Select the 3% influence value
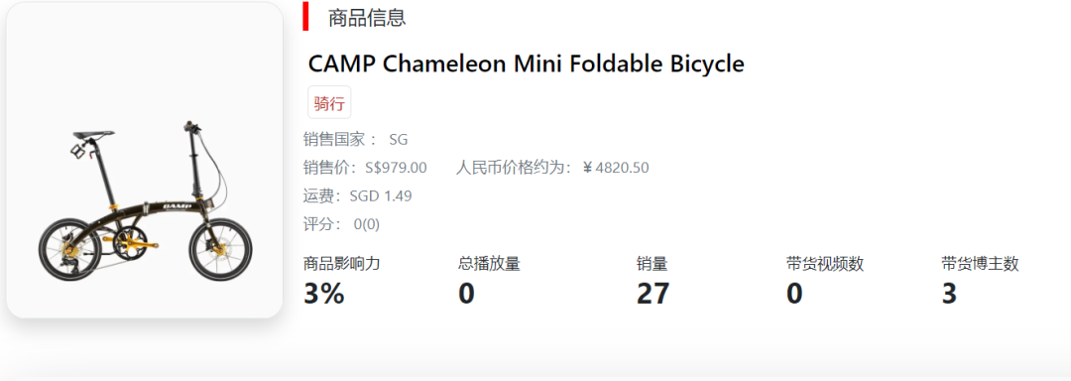 click(323, 294)
